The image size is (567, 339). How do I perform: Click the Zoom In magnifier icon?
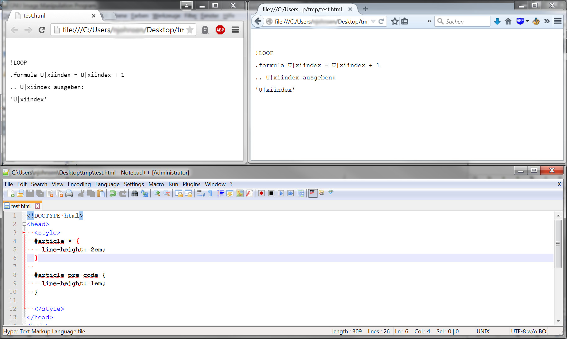(x=157, y=194)
